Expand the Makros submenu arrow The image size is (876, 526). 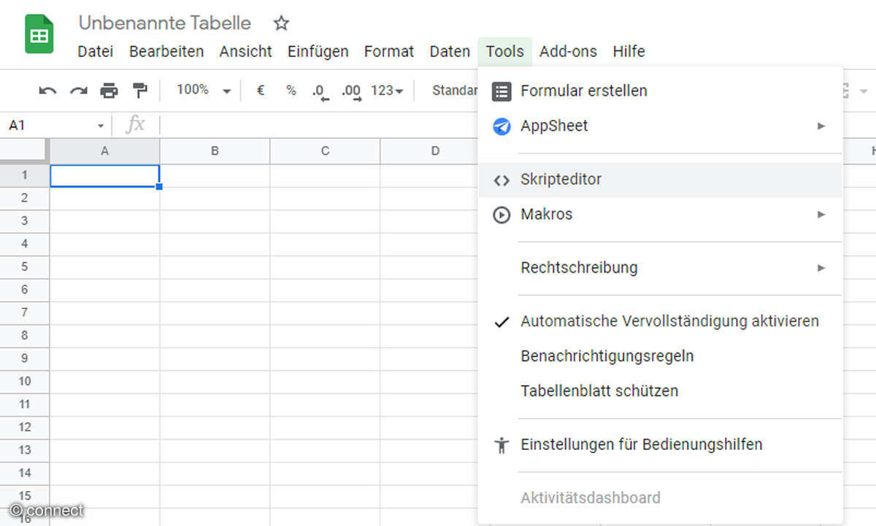pyautogui.click(x=821, y=215)
